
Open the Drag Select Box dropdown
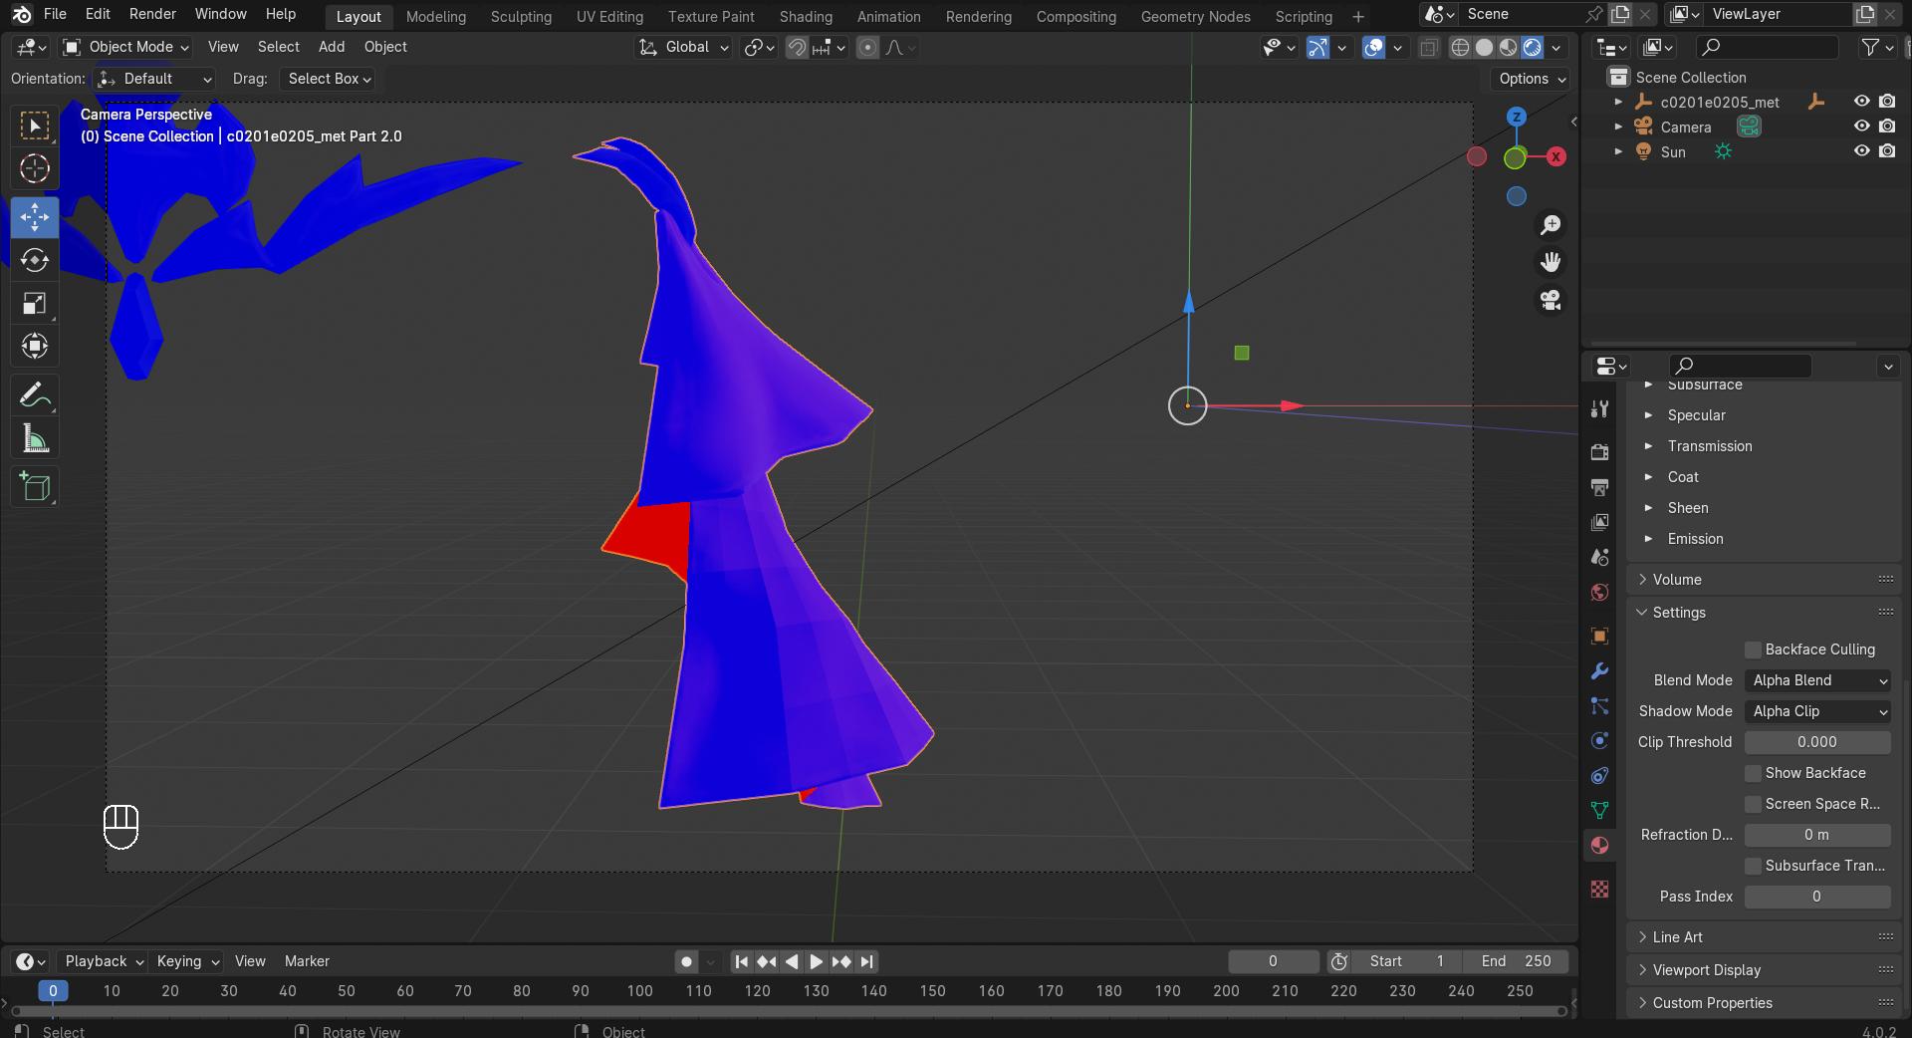pos(328,79)
